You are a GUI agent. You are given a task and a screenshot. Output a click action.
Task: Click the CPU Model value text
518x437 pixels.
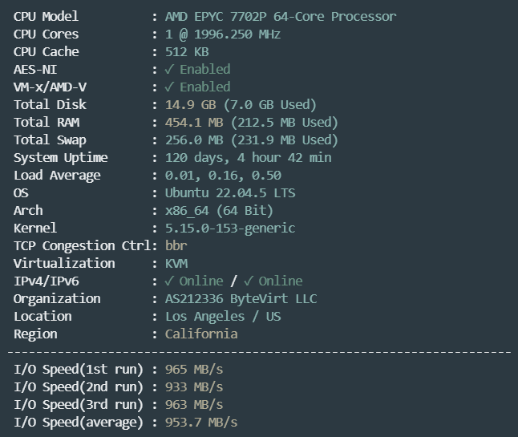pos(281,17)
